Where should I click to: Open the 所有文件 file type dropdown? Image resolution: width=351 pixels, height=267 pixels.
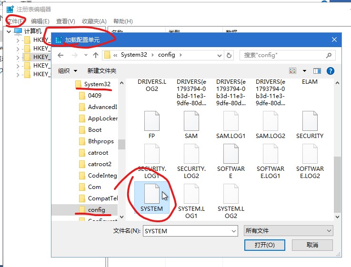[x=288, y=231]
